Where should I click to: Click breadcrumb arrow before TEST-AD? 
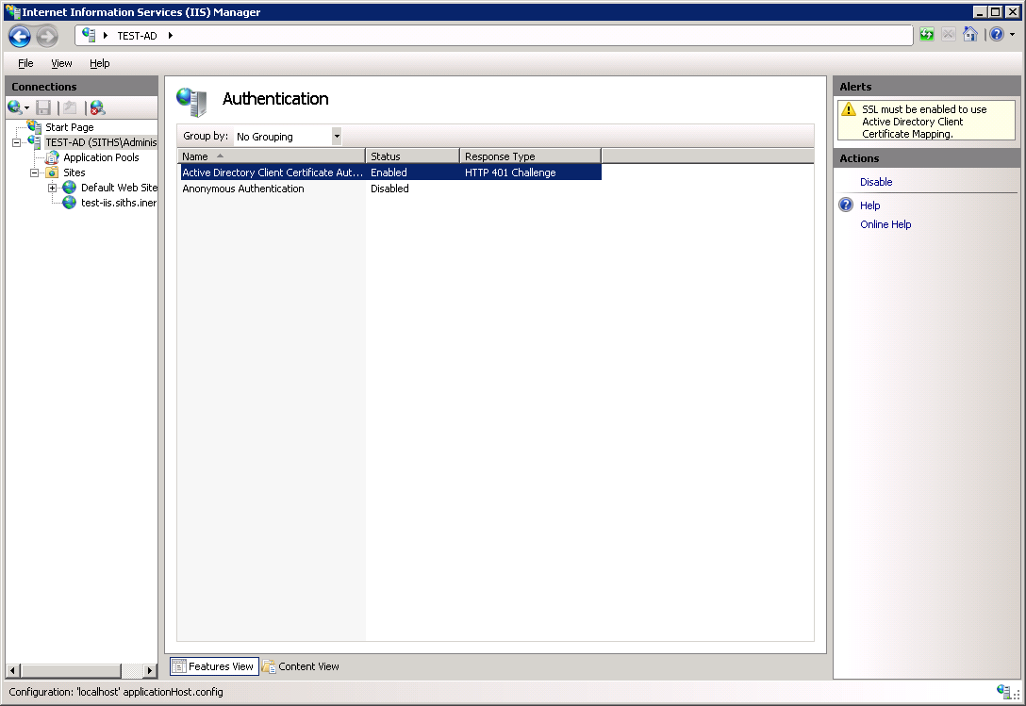pyautogui.click(x=106, y=35)
